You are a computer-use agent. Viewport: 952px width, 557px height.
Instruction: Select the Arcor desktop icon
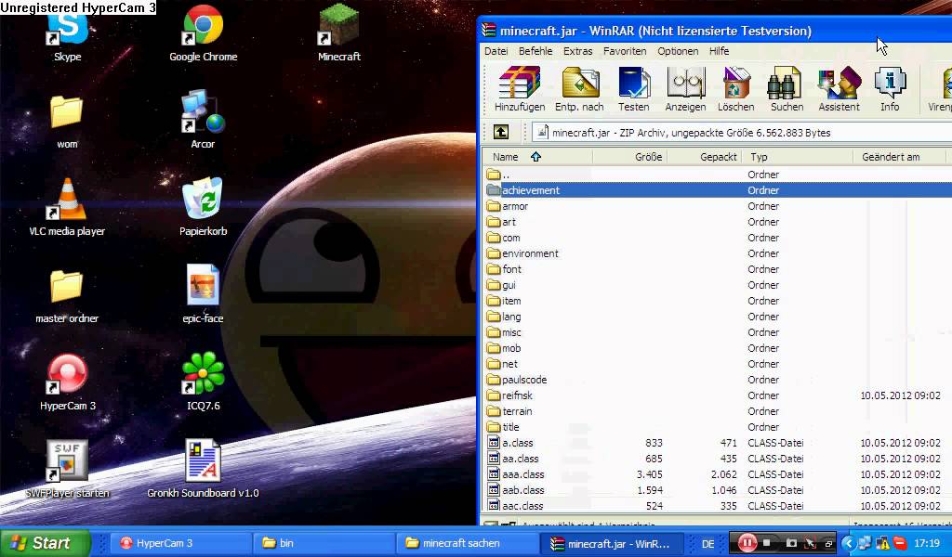[203, 120]
